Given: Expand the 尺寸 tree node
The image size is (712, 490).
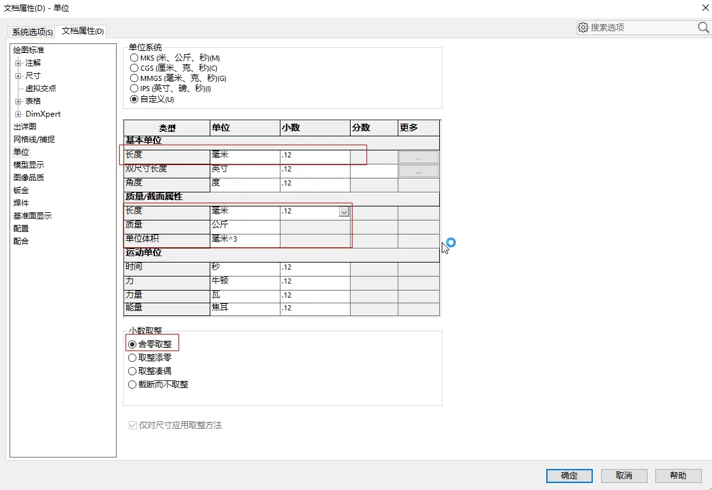Looking at the screenshot, I should 18,76.
